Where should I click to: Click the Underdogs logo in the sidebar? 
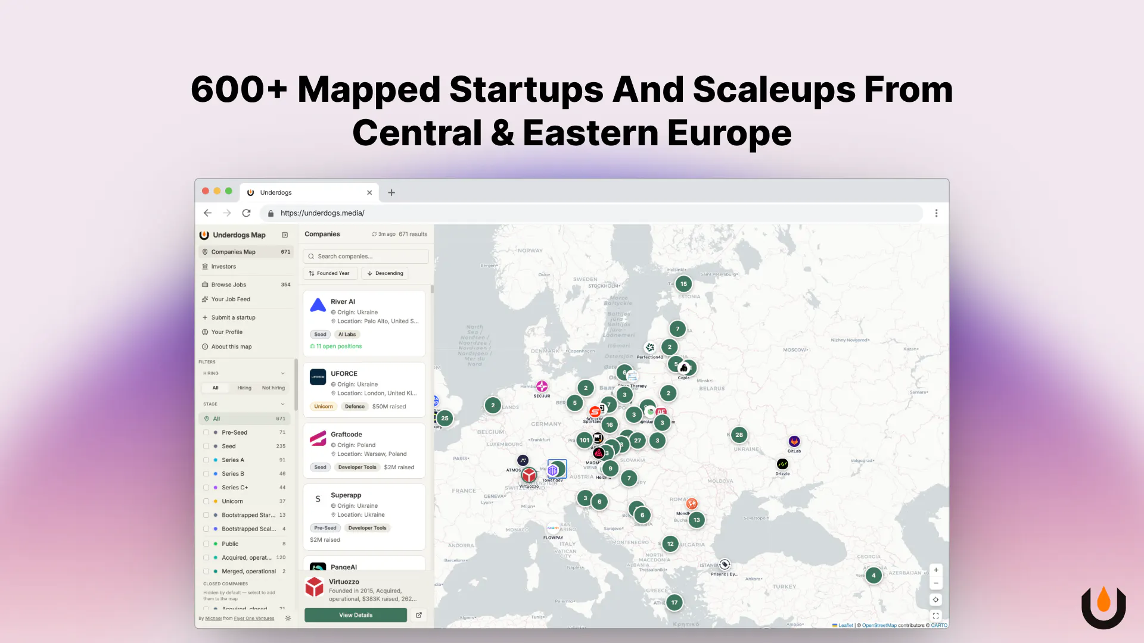point(204,235)
